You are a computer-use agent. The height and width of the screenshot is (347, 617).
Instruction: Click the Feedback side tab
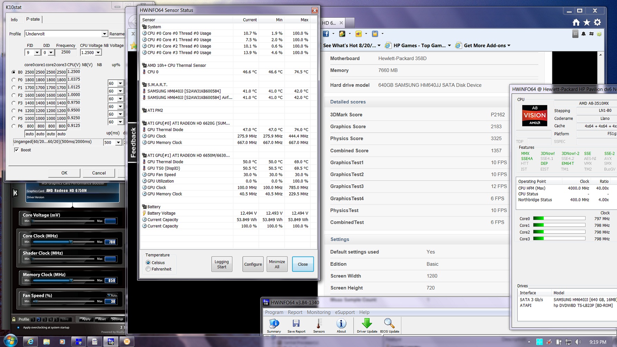[x=133, y=142]
